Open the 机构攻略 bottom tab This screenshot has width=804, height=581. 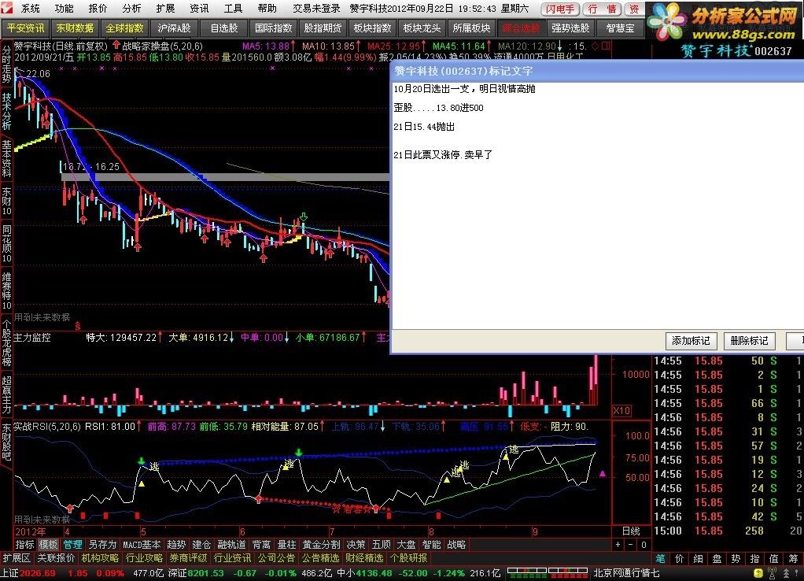pos(100,558)
